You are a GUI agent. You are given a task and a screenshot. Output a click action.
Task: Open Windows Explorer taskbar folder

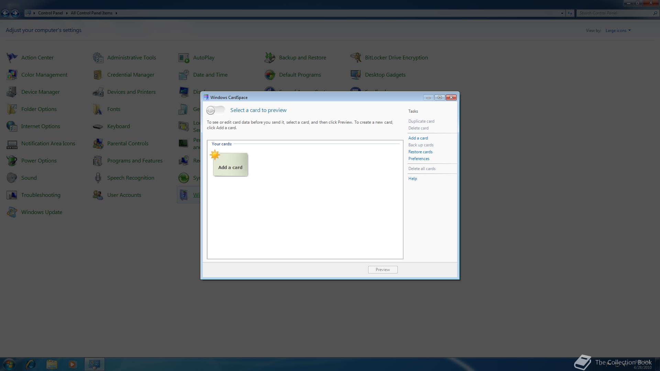(52, 364)
